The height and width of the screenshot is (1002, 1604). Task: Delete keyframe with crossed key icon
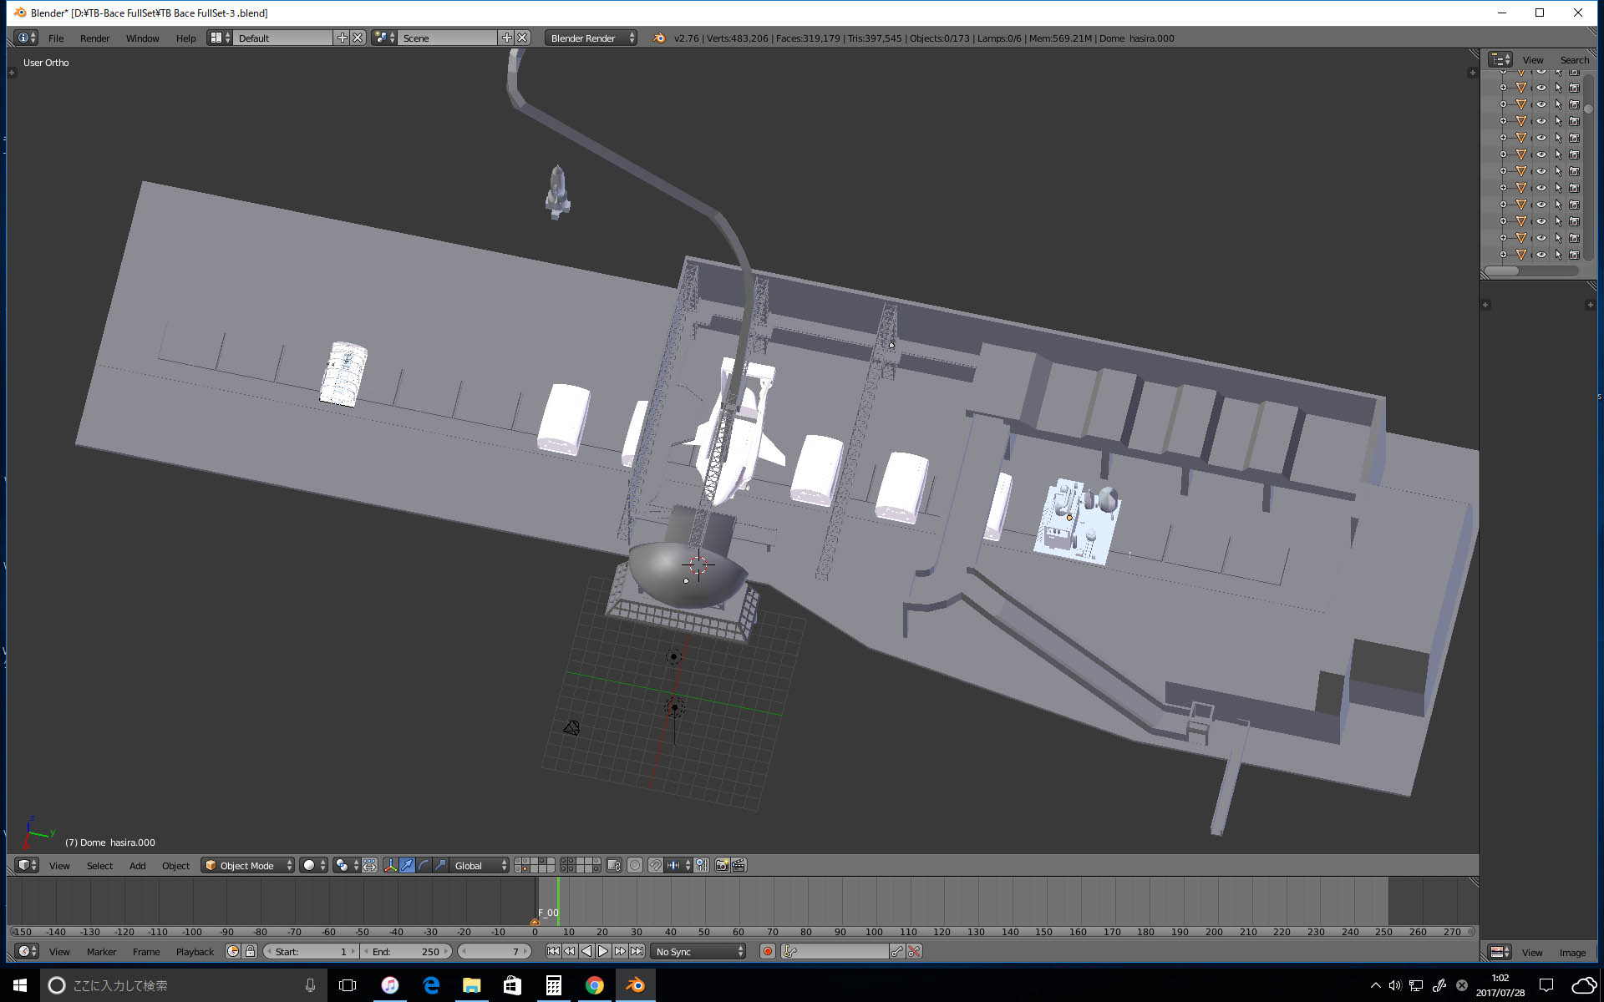914,951
